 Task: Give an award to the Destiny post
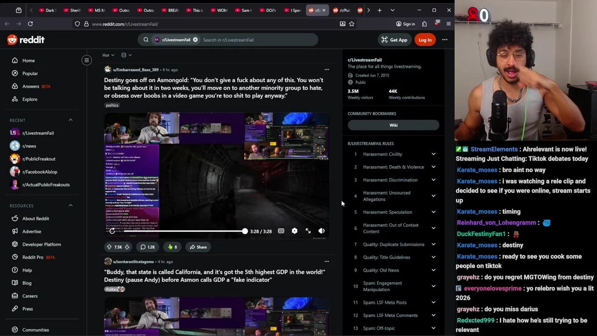tap(172, 247)
